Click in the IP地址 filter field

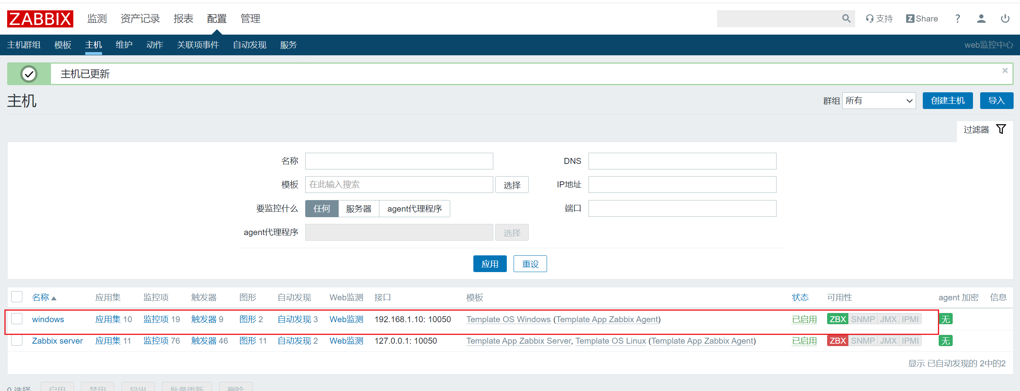click(683, 185)
